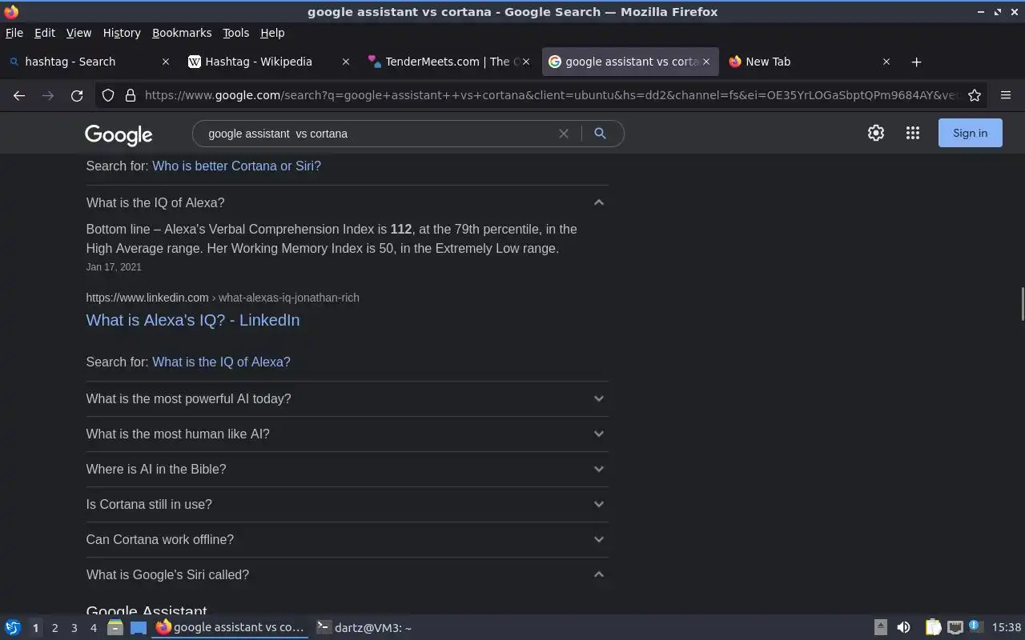
Task: Open the removable media eject tray icon
Action: pyautogui.click(x=880, y=628)
